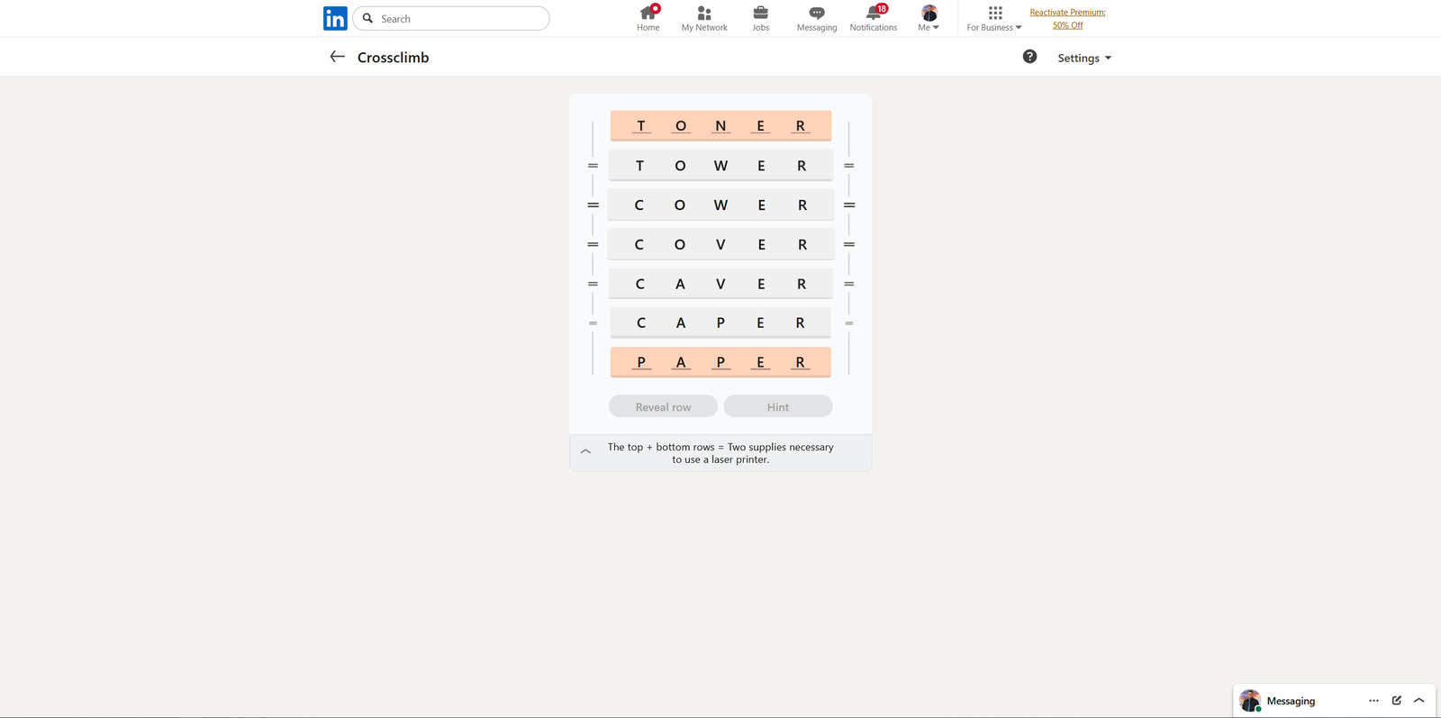Grab left drag handle of COWER row
Screen dimensions: 1441x718
(593, 205)
